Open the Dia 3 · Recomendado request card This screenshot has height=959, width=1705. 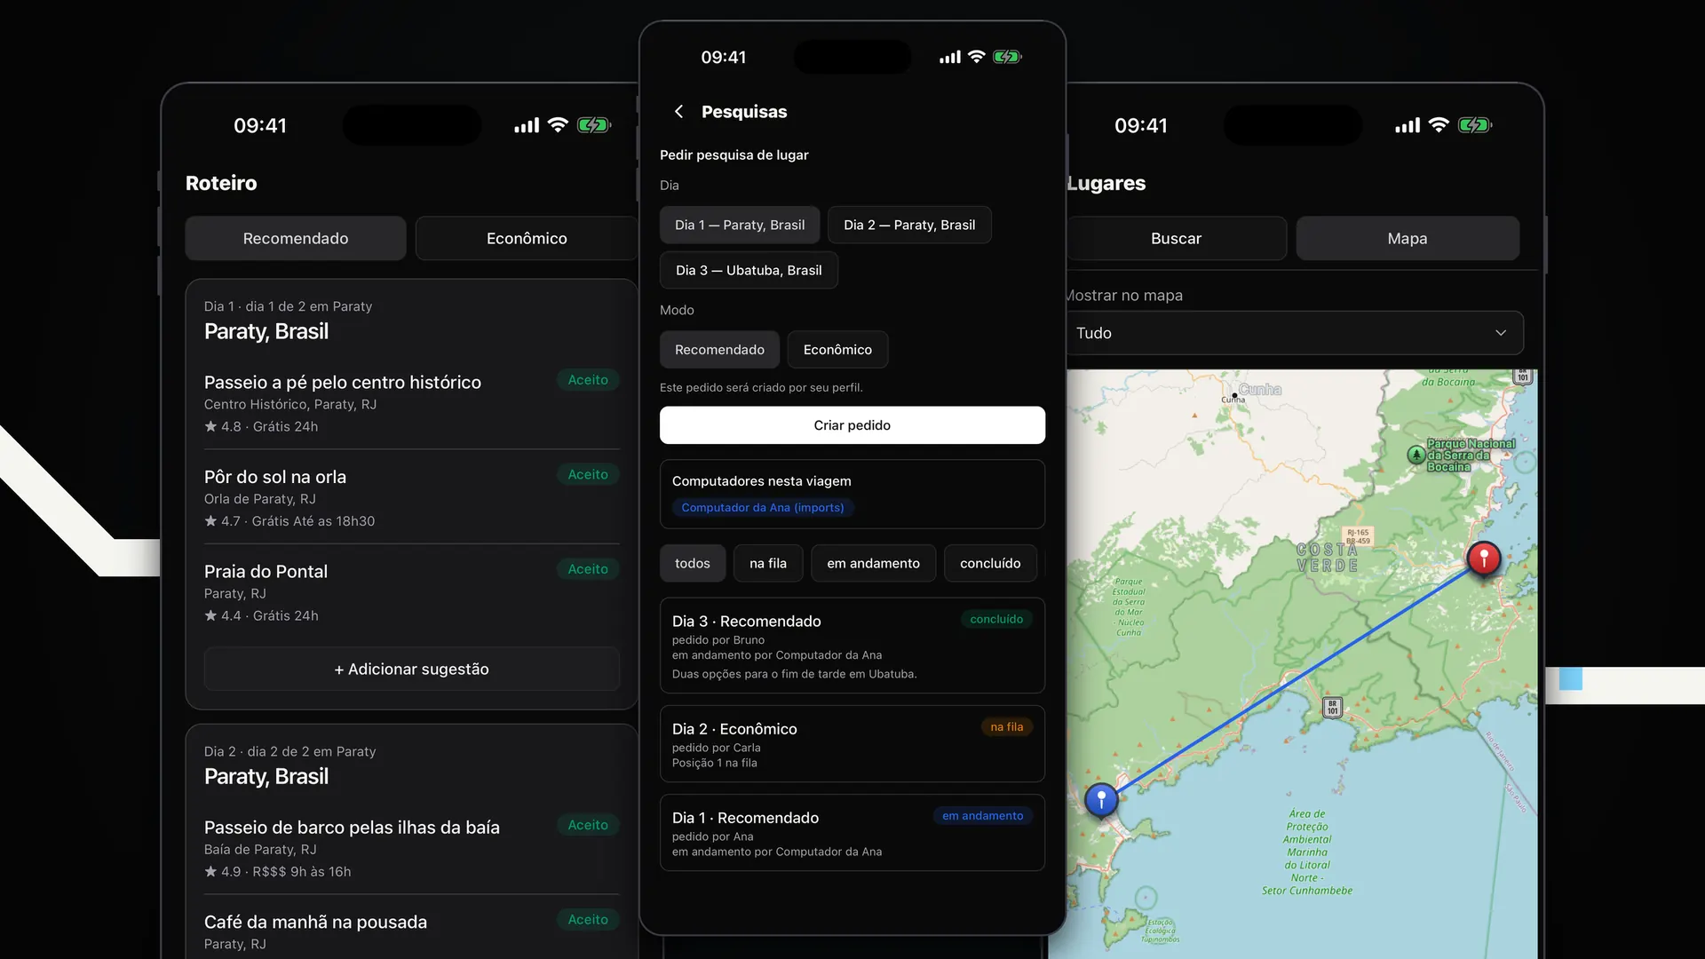coord(852,646)
